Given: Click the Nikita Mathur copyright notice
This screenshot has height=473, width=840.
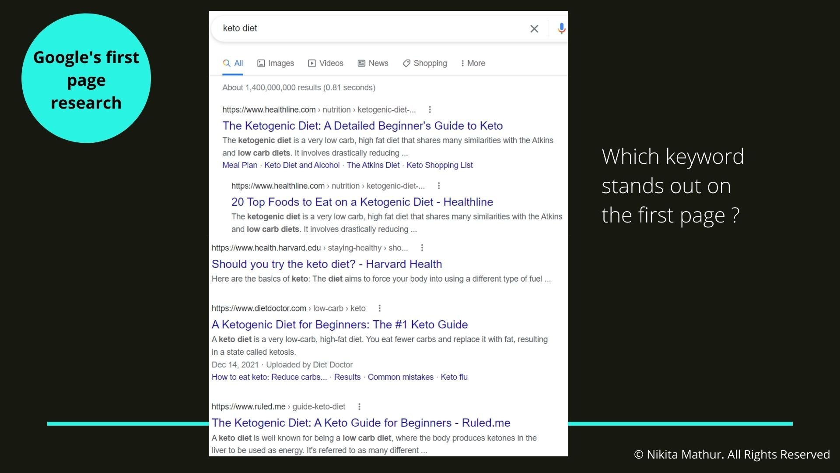Looking at the screenshot, I should 732,455.
